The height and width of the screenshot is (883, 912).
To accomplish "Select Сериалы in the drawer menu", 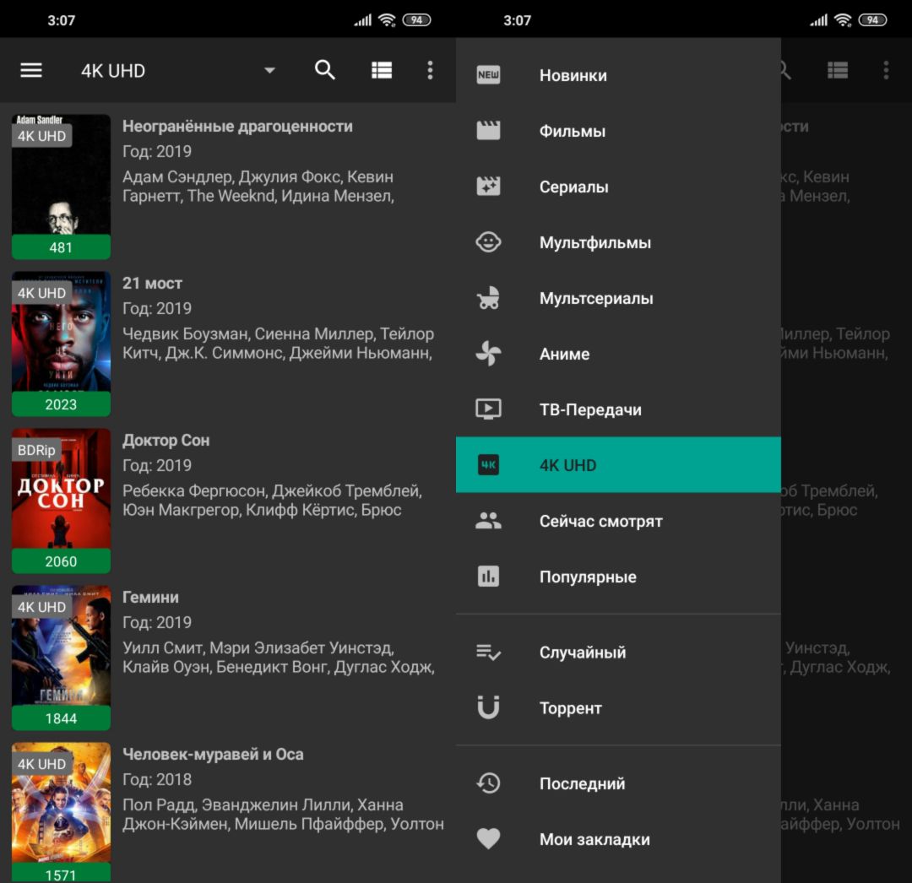I will pyautogui.click(x=573, y=187).
